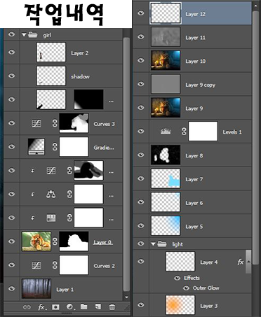The width and height of the screenshot is (261, 317).
Task: Click the link layers icon in bottom bar
Action: tap(27, 307)
